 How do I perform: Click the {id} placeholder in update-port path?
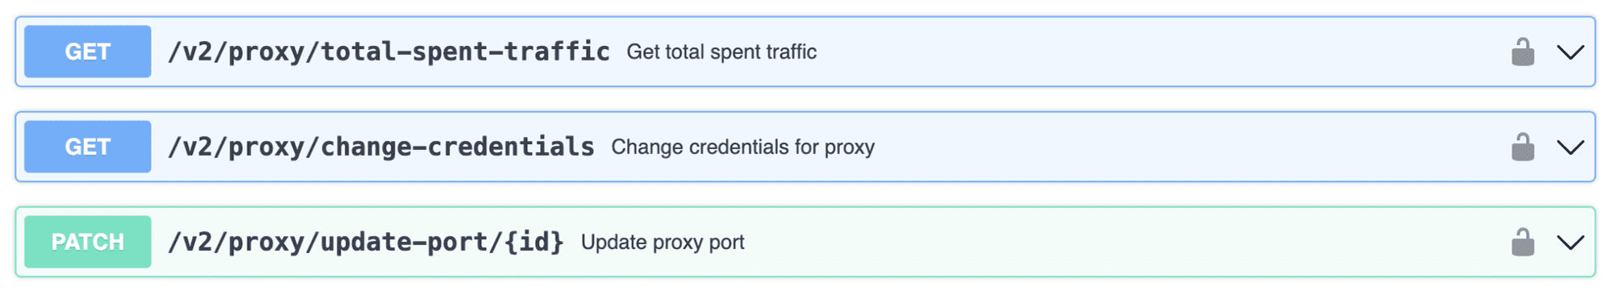click(x=534, y=242)
